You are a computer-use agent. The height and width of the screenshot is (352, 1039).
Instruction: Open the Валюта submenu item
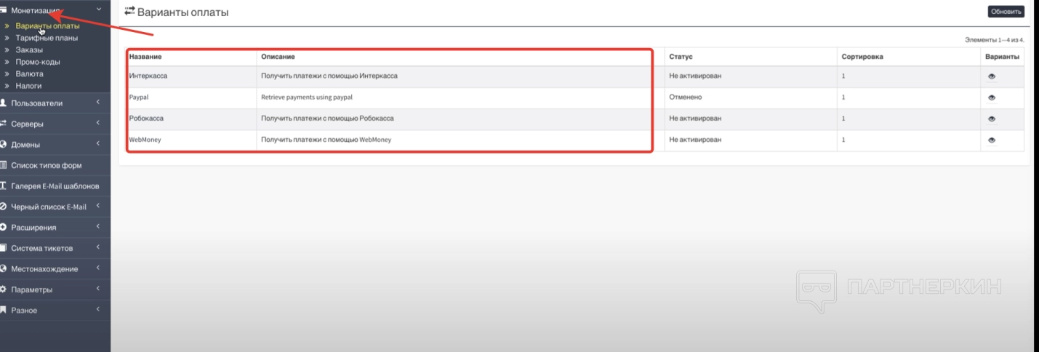pos(29,73)
